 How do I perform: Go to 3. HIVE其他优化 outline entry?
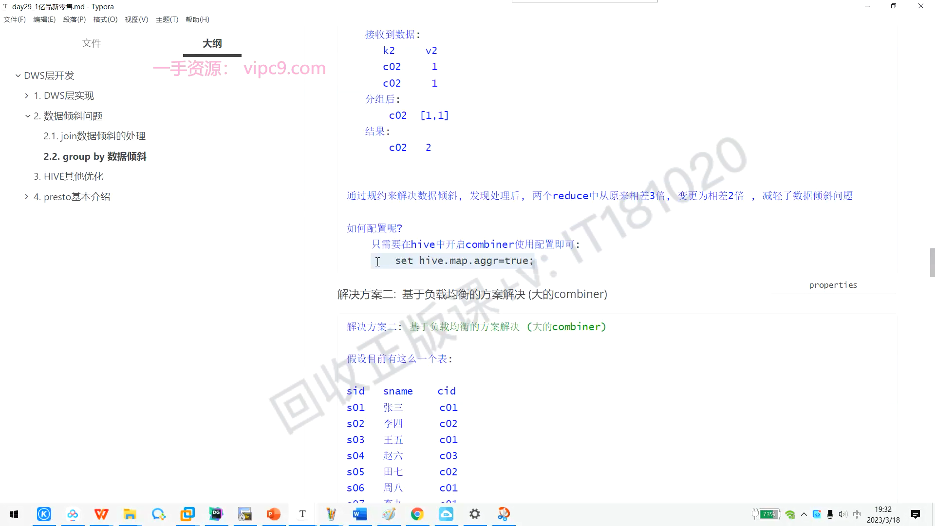click(68, 176)
